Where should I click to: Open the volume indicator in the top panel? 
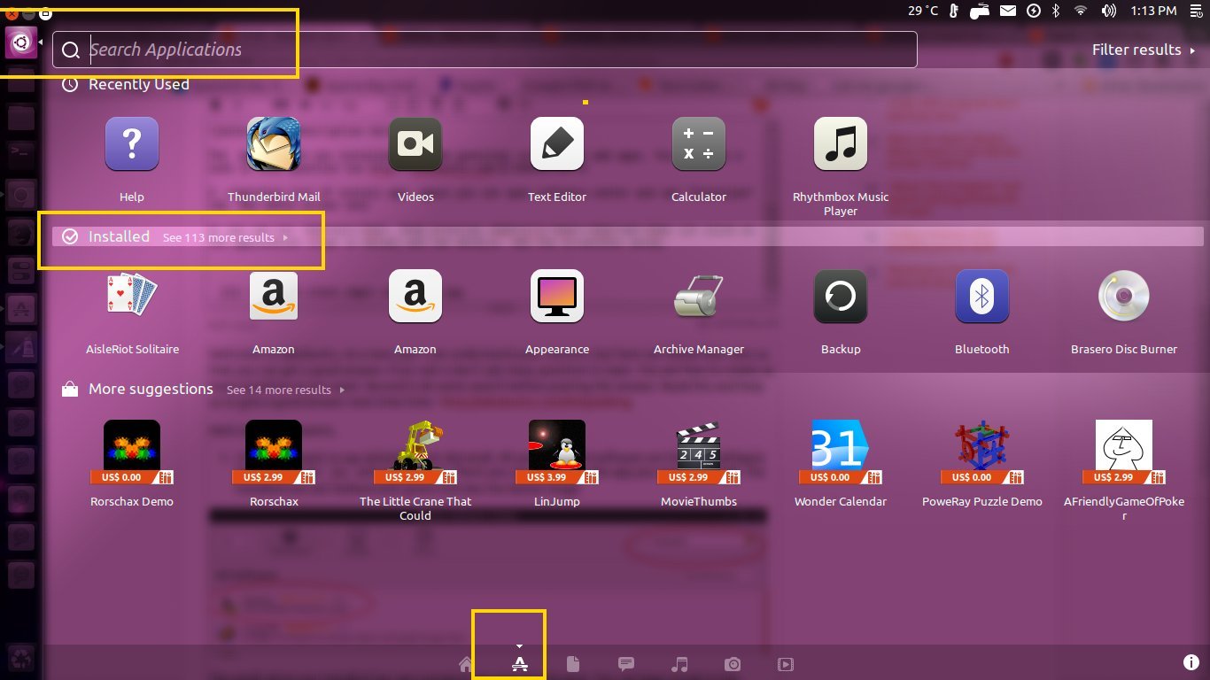pyautogui.click(x=1108, y=11)
